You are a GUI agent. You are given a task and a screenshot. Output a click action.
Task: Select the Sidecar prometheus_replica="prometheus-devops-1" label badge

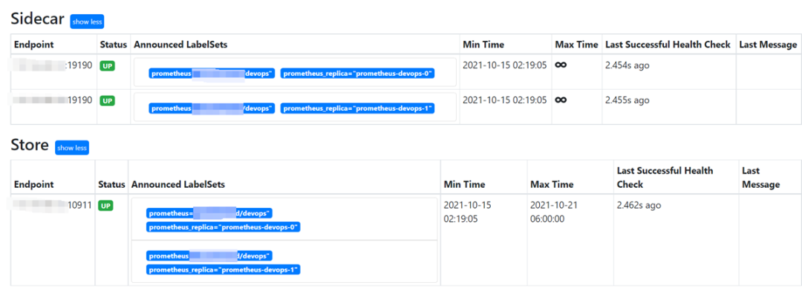pos(357,108)
